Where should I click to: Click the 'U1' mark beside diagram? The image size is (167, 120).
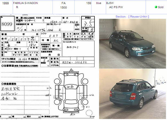[x=88, y=107]
